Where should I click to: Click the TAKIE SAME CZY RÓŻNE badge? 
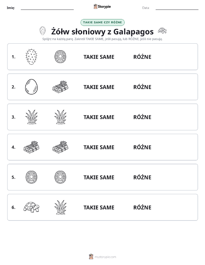pos(102,22)
